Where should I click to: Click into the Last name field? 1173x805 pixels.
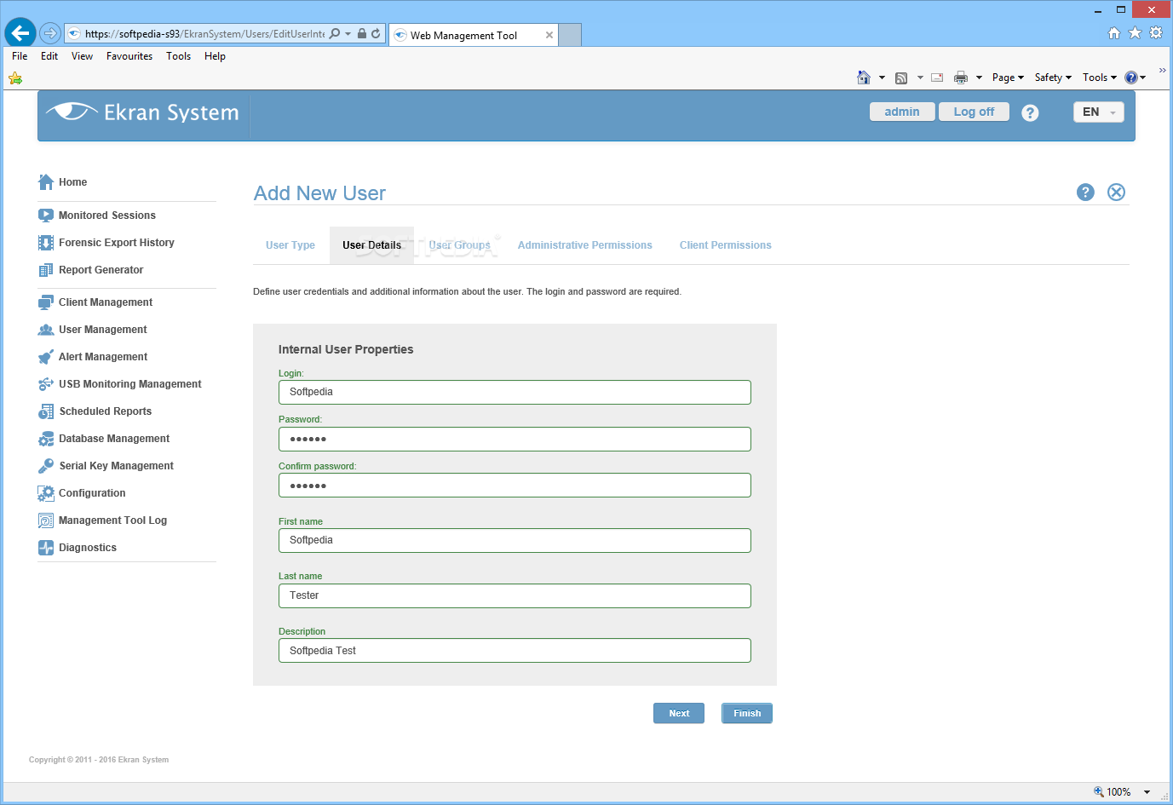515,595
